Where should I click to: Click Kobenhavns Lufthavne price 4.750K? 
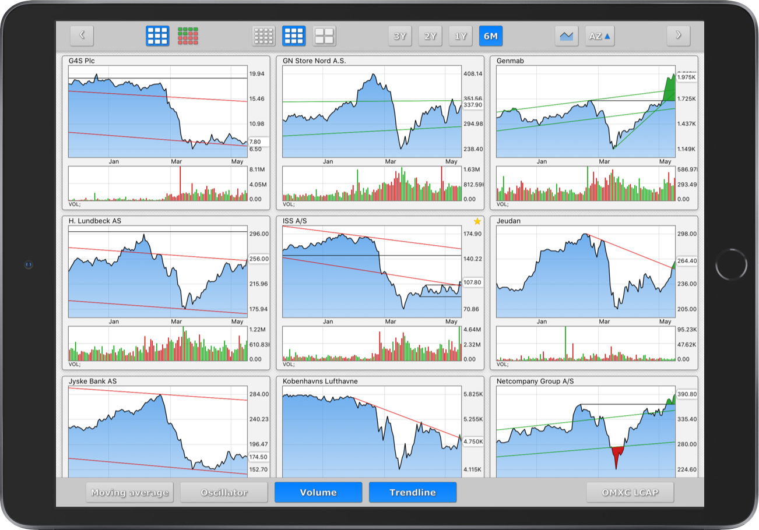tap(473, 441)
